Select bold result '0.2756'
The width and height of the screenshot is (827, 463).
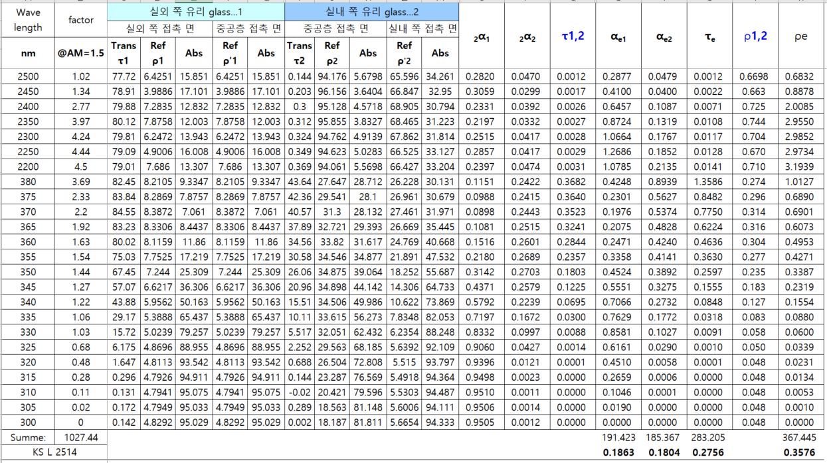[709, 452]
